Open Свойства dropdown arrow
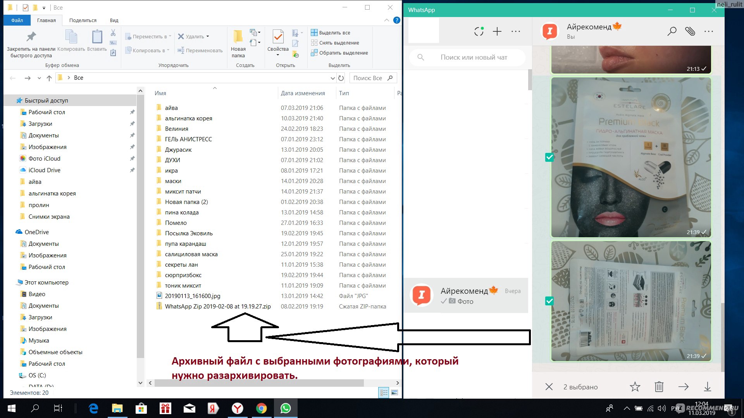Viewport: 744px width, 418px height. click(x=278, y=55)
